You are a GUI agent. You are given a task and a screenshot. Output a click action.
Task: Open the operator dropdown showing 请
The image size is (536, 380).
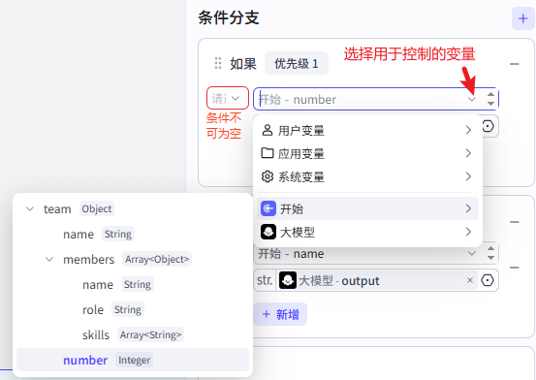(228, 99)
